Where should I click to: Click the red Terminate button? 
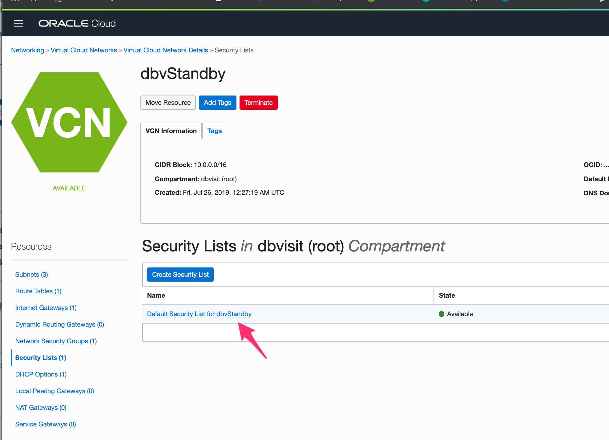[x=259, y=103]
